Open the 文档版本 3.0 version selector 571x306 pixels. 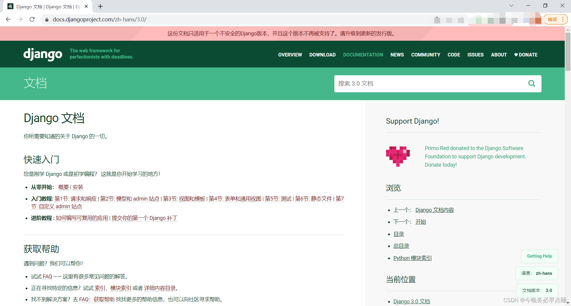click(x=537, y=291)
